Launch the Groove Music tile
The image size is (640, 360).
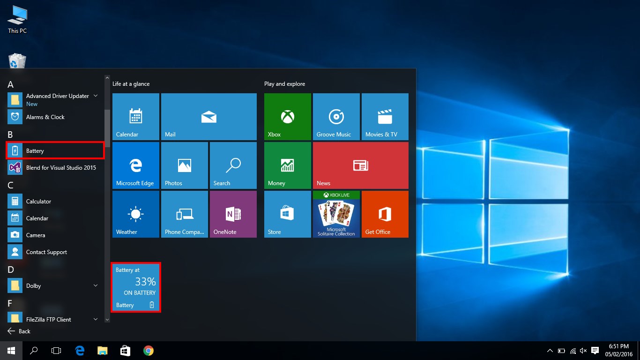coord(336,117)
